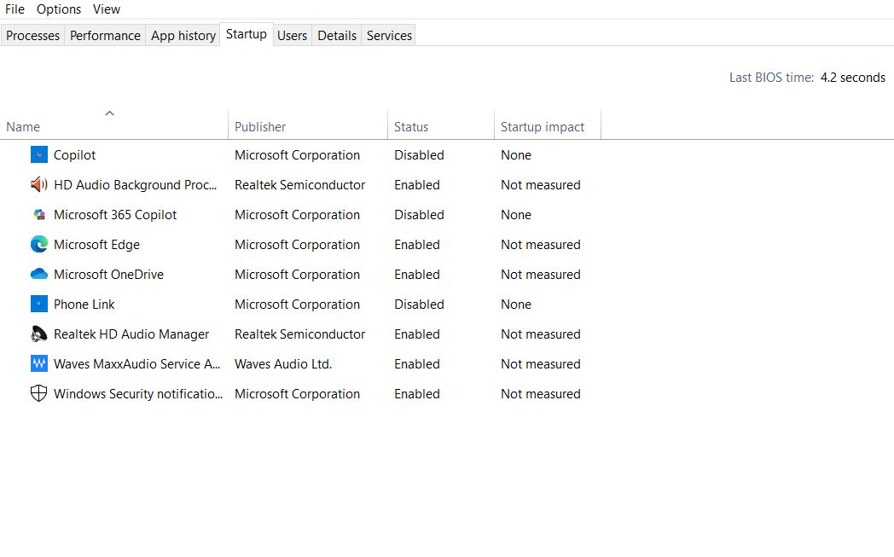Switch to the Performance tab
This screenshot has width=894, height=557.
[105, 35]
